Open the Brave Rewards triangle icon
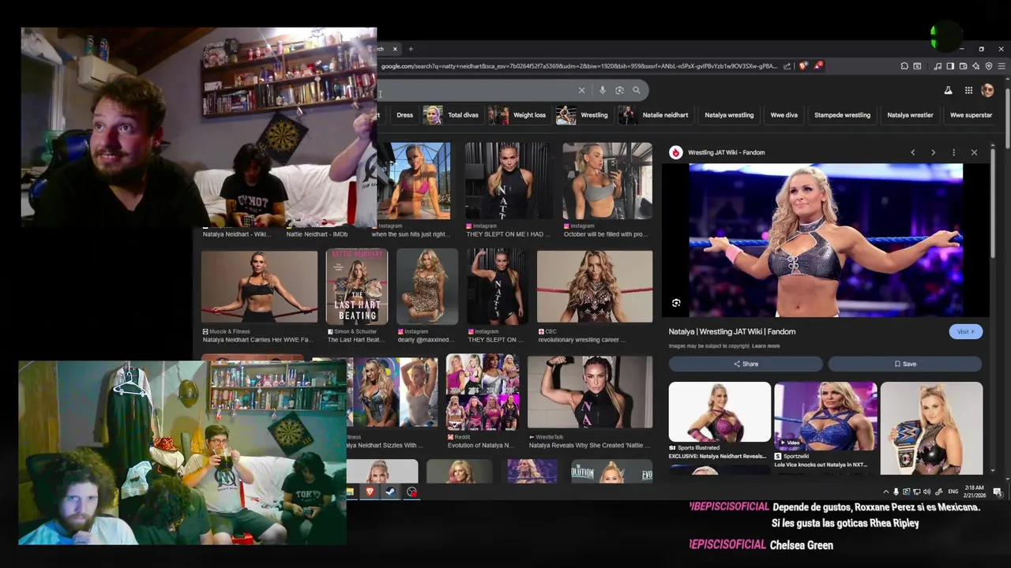Viewport: 1011px width, 568px height. click(818, 66)
